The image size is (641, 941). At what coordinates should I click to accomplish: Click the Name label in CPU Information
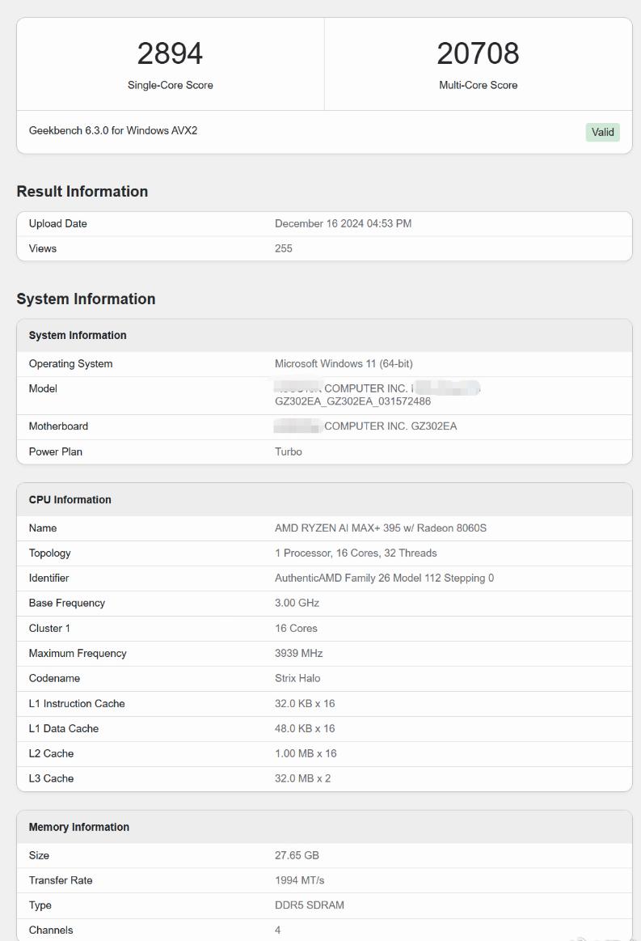[43, 528]
